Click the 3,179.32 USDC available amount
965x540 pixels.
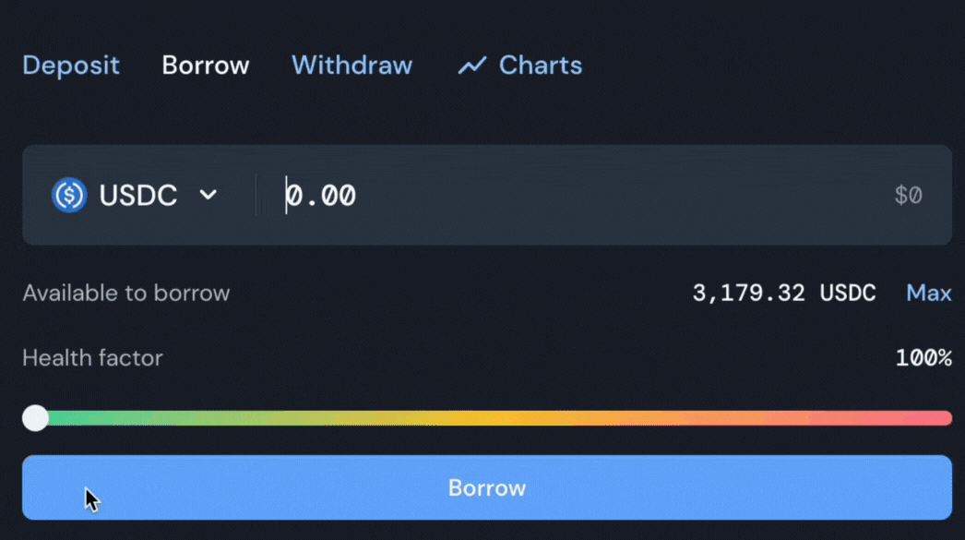pyautogui.click(x=784, y=294)
